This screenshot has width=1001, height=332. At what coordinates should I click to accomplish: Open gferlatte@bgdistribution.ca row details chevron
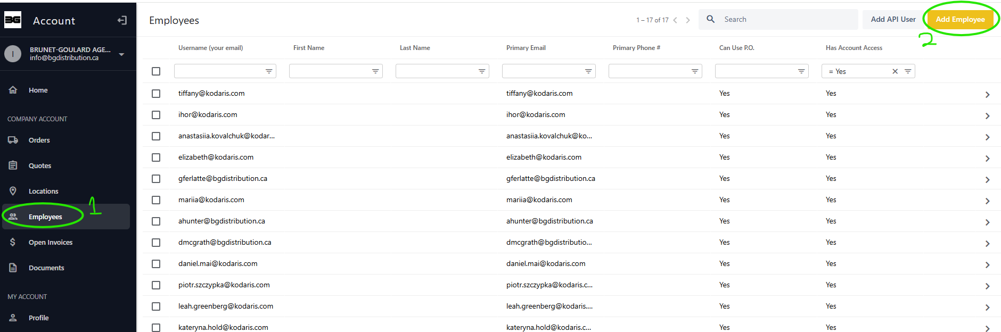pos(987,180)
